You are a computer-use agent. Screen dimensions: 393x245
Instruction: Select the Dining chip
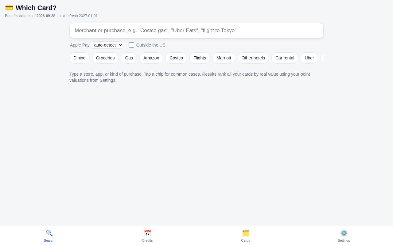click(x=80, y=58)
